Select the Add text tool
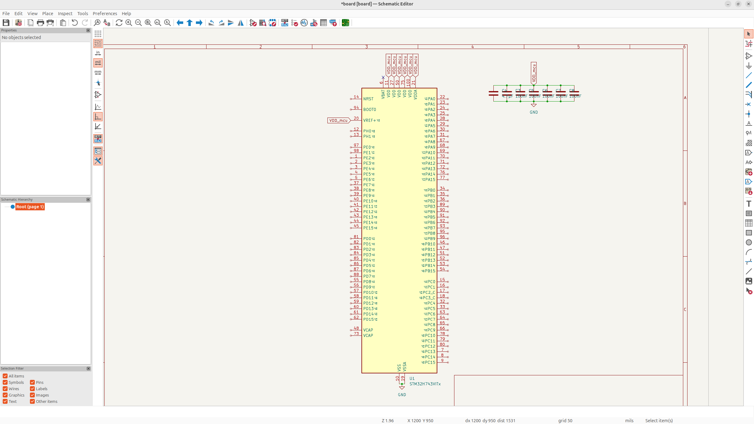 tap(749, 204)
